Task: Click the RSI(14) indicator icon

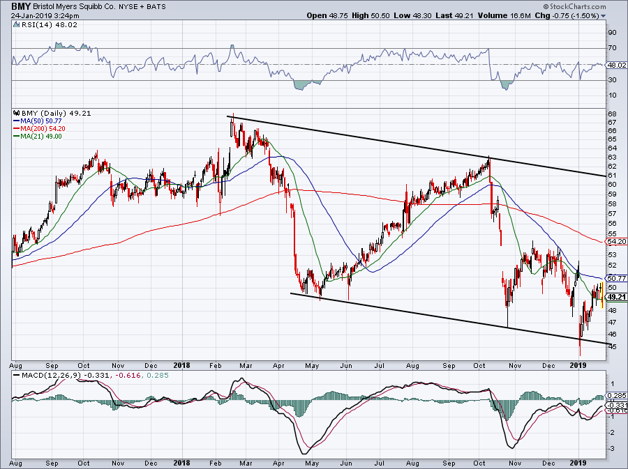Action: [16, 25]
